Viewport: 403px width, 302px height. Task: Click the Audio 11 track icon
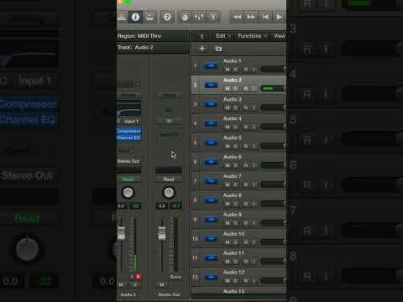click(x=212, y=258)
